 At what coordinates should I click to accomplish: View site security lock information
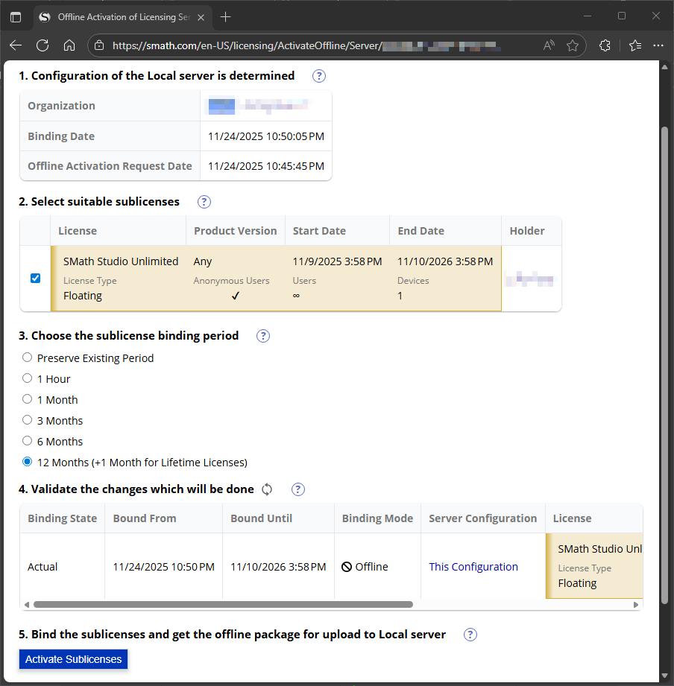pyautogui.click(x=99, y=45)
